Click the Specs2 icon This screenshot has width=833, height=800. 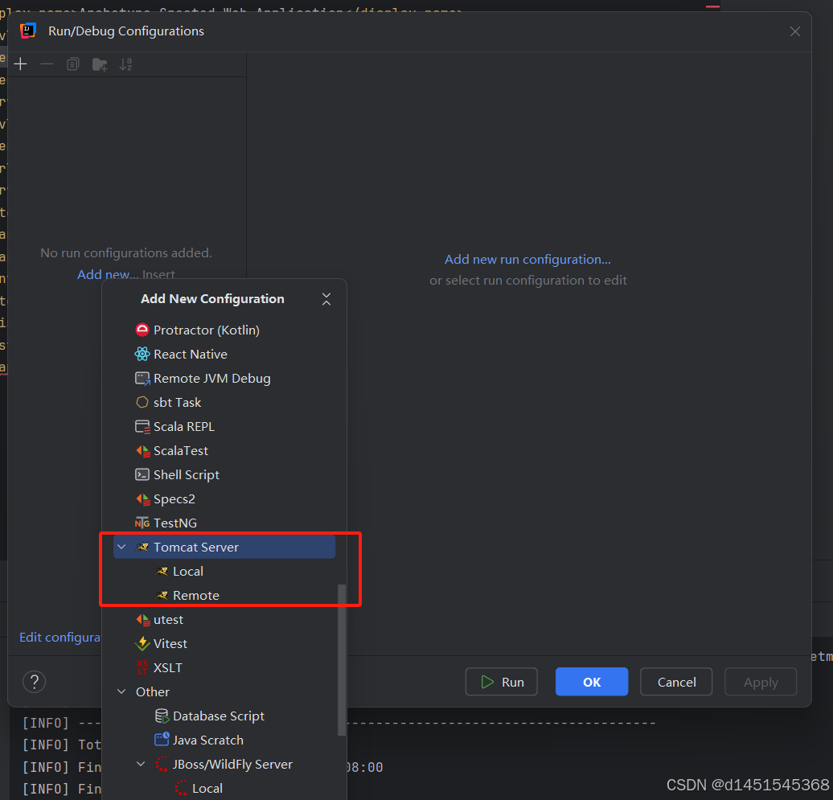143,499
